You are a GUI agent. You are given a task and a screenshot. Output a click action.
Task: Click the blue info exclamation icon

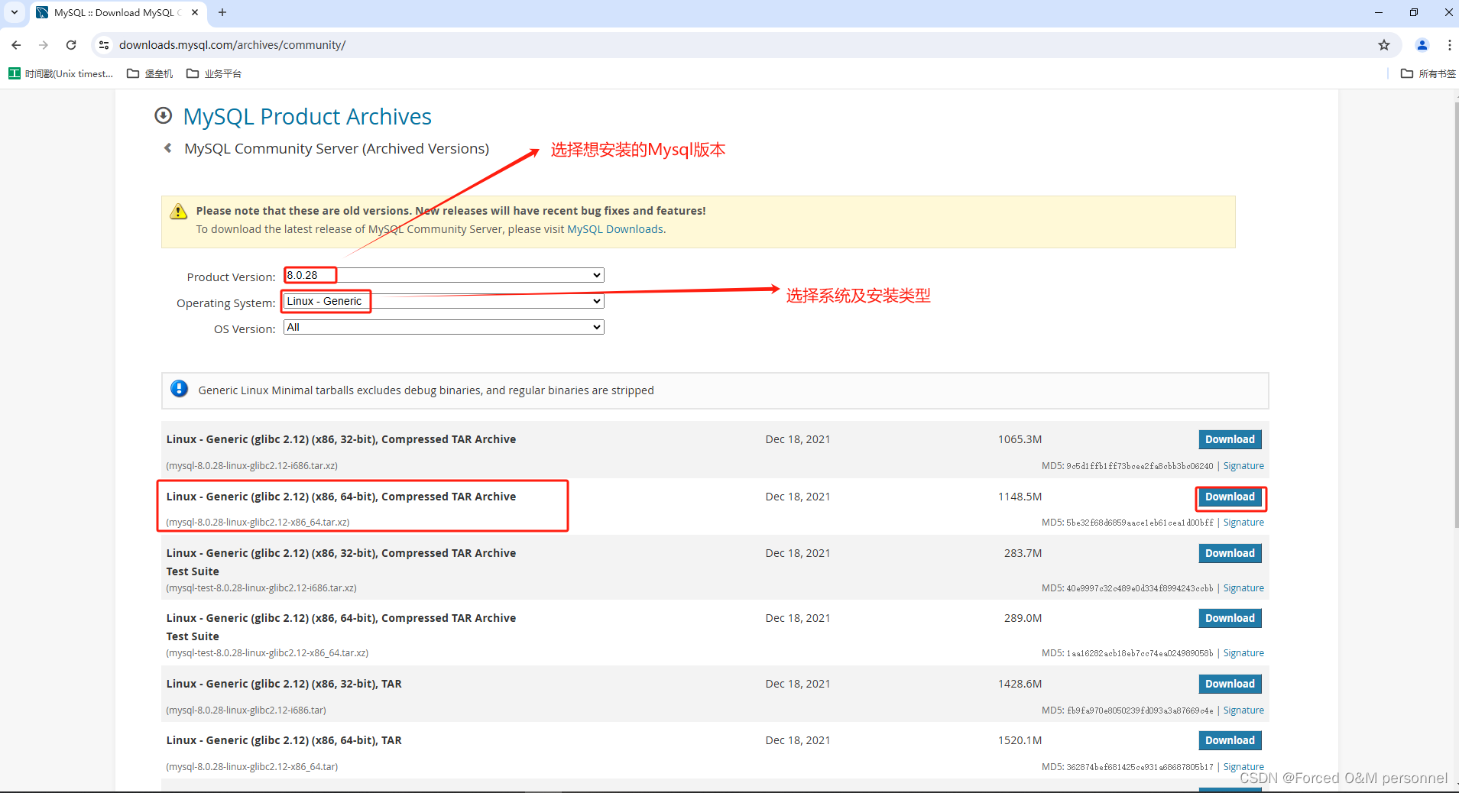(x=179, y=389)
